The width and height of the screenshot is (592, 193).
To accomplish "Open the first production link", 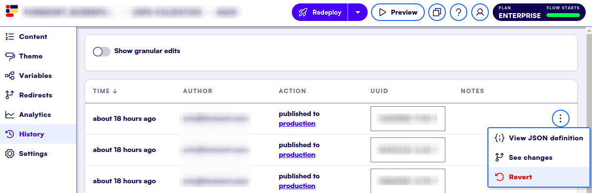I will (297, 124).
